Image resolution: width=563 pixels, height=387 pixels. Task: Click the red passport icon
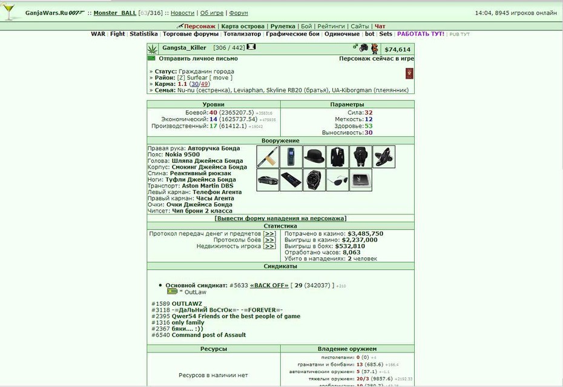[x=409, y=73]
